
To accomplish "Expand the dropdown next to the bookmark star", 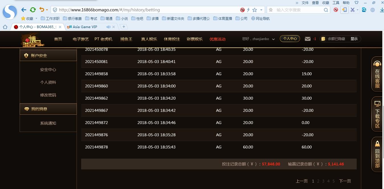I will [x=261, y=10].
